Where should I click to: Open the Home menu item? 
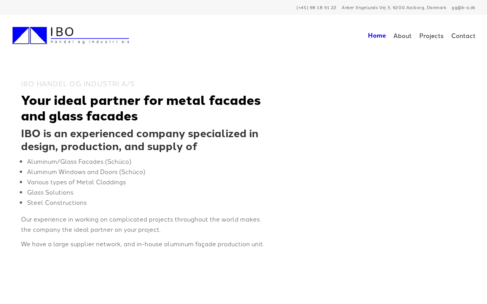377,36
